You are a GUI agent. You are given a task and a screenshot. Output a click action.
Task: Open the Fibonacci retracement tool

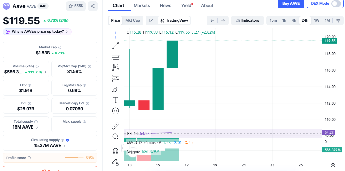[116, 57]
